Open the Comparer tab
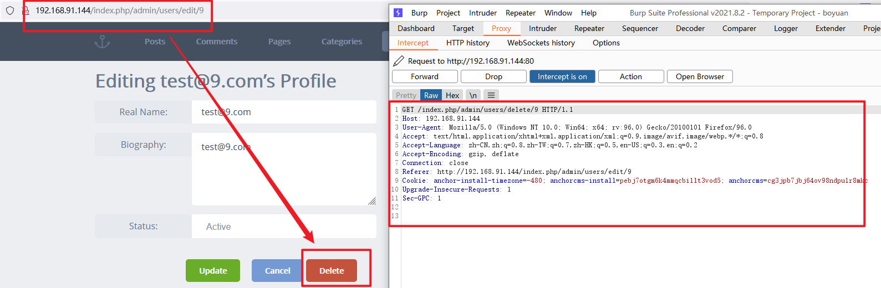The height and width of the screenshot is (288, 881). (x=739, y=28)
